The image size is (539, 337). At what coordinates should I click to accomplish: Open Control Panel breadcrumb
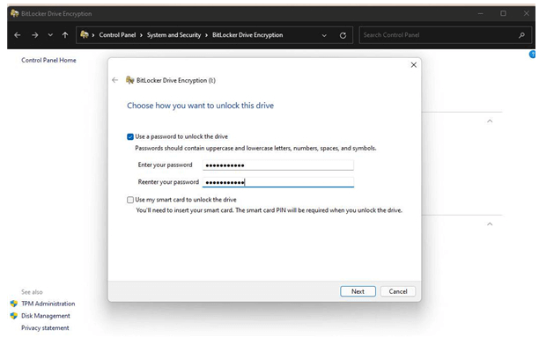coord(117,35)
